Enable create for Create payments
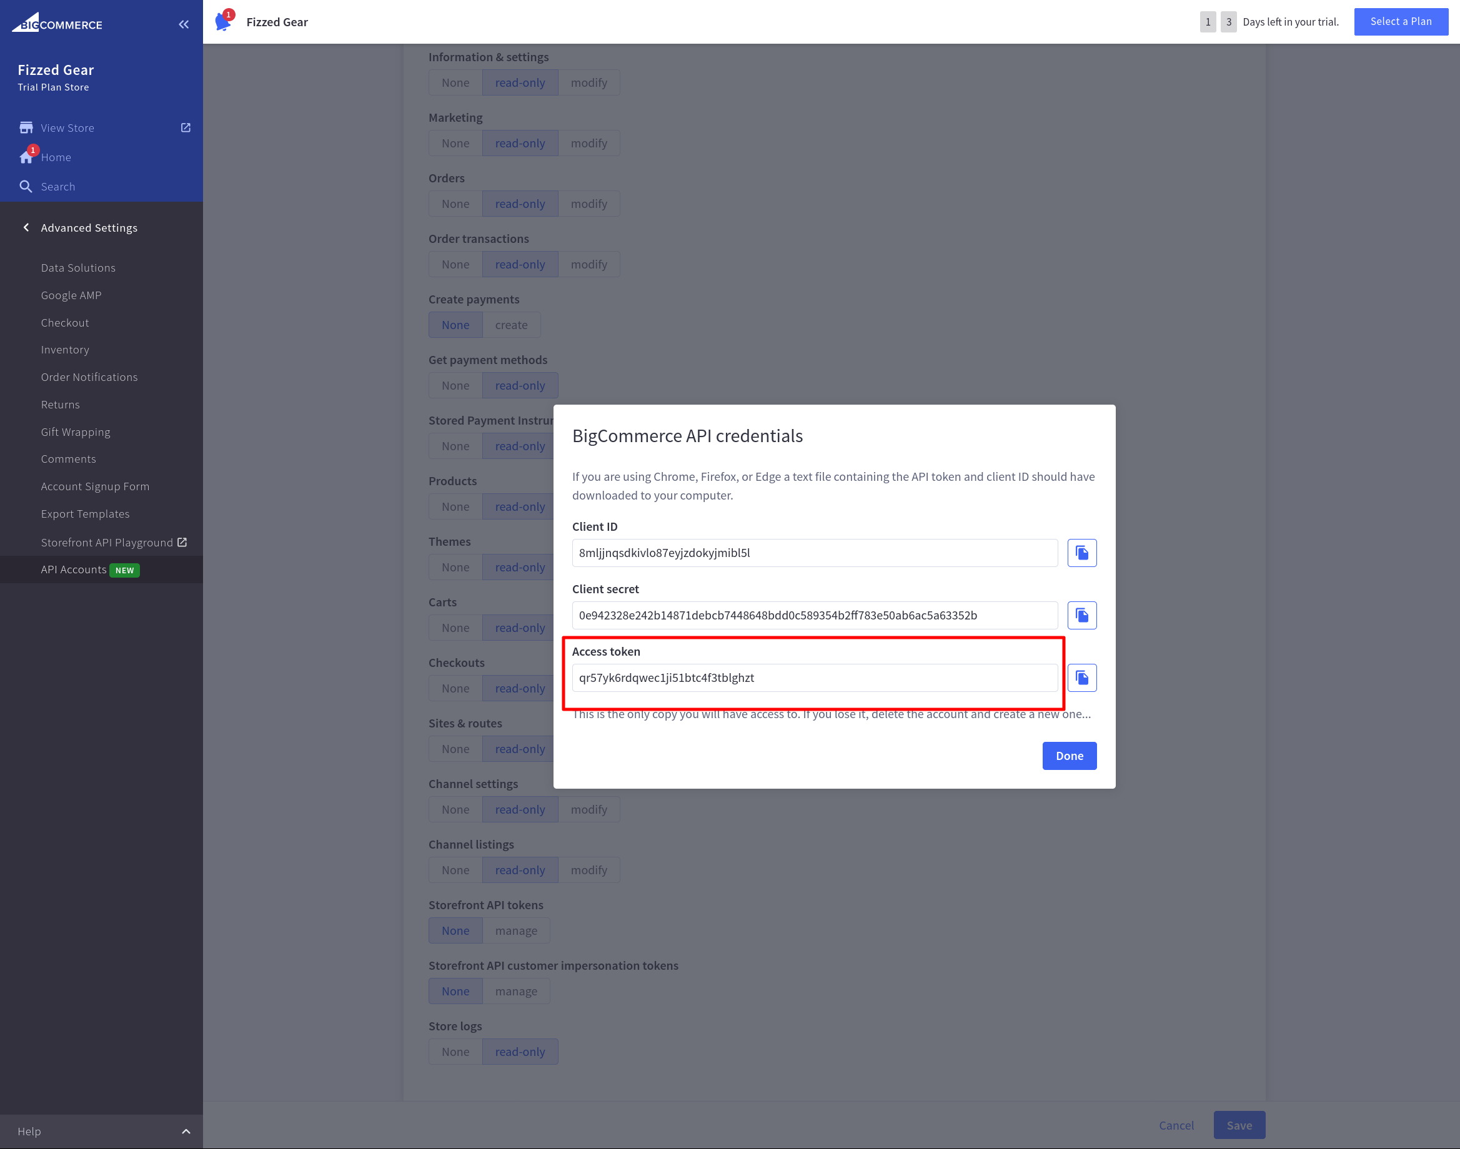Viewport: 1460px width, 1149px height. (511, 325)
